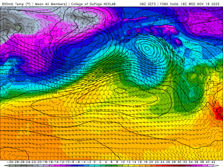Click the "College of DuPage NEXLAB" header text
Image resolution: width=223 pixels, height=167 pixels.
[x=93, y=4]
